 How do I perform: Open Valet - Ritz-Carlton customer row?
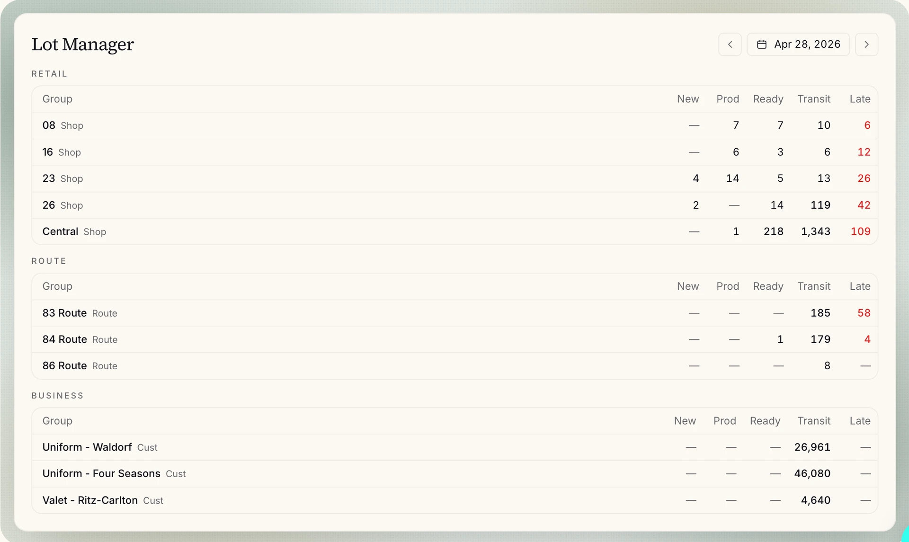tap(454, 500)
